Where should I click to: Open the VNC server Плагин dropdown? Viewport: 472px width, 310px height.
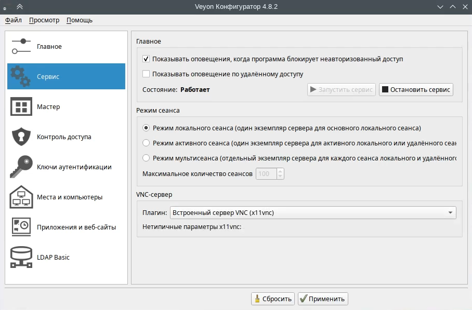click(313, 212)
